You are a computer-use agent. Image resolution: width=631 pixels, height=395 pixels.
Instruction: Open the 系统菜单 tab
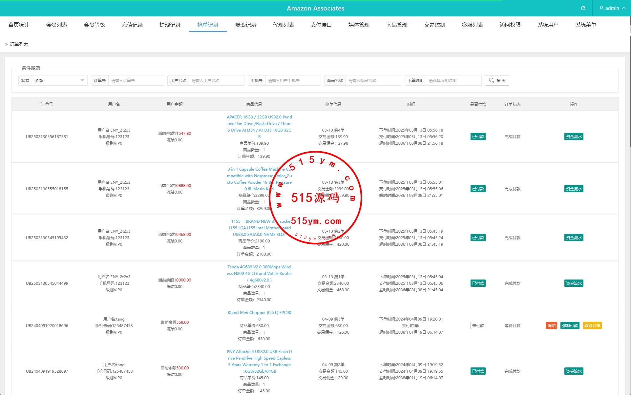point(585,25)
